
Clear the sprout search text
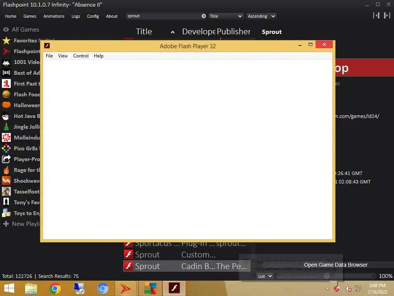click(x=204, y=16)
